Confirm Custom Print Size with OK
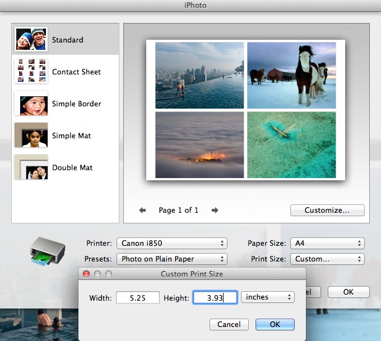Image resolution: width=381 pixels, height=341 pixels. pyautogui.click(x=275, y=324)
